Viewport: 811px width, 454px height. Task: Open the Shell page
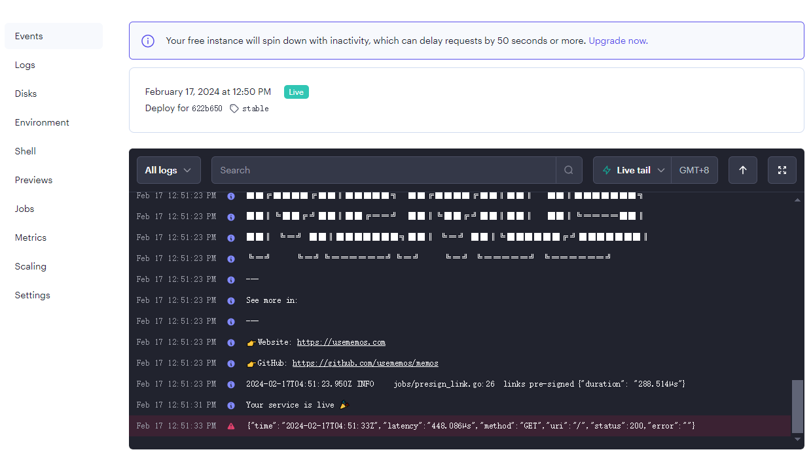click(26, 151)
